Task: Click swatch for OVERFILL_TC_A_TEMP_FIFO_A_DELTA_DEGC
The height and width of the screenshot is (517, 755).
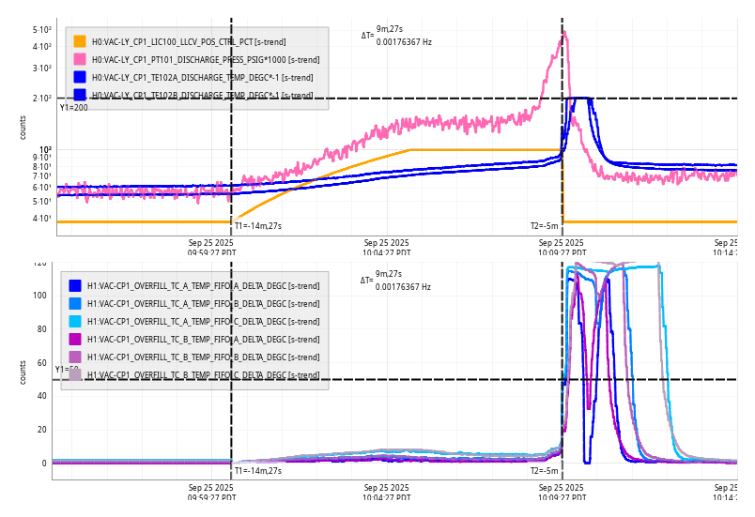Action: (x=75, y=285)
